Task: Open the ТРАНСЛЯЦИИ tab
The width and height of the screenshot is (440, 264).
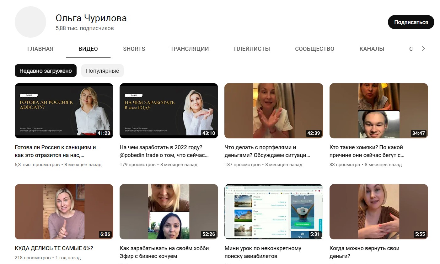Action: pos(189,49)
